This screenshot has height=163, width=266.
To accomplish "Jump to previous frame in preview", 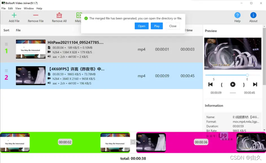I will [x=210, y=84].
